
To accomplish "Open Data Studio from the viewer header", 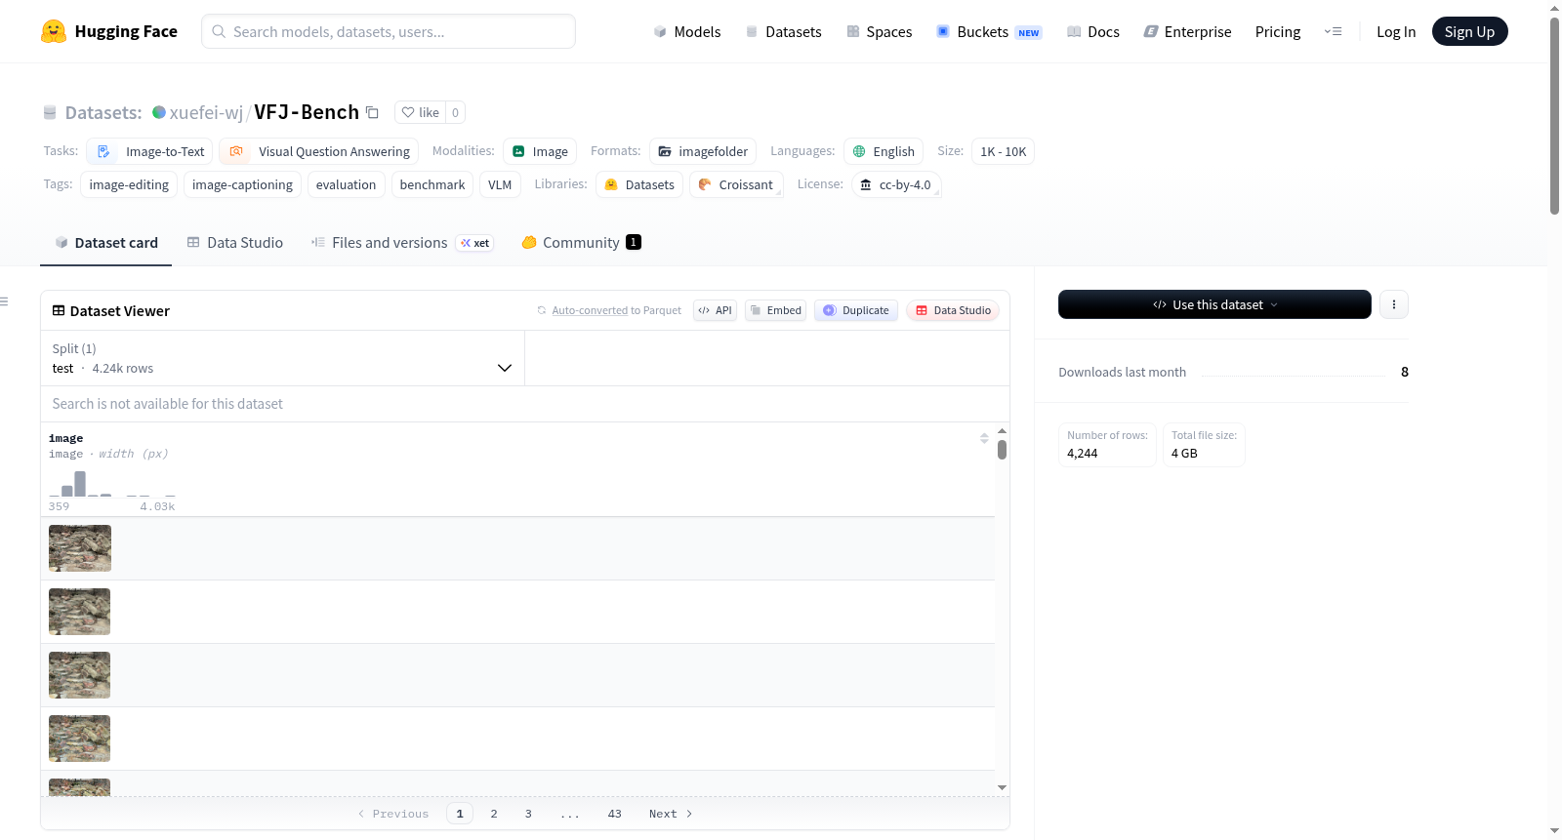I will point(953,310).
